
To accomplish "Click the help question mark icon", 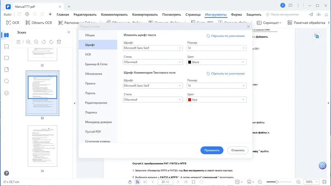I will click(7, 173).
